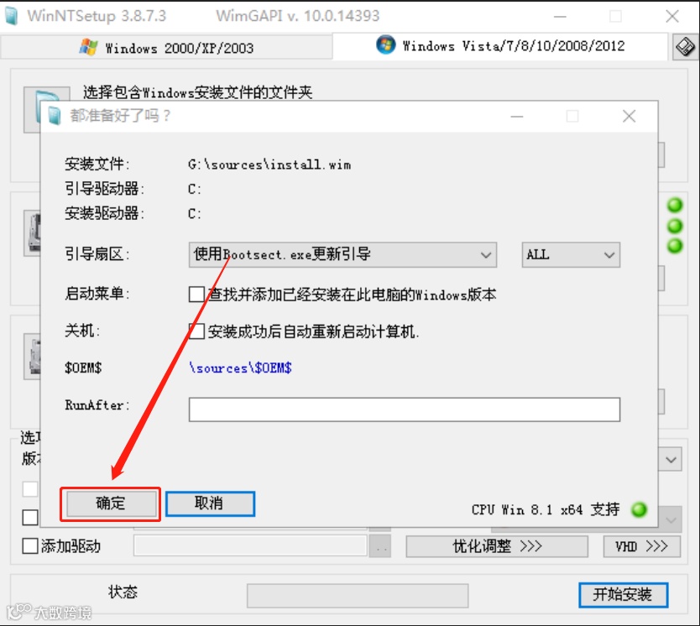700x626 pixels.
Task: Click the green CPU support indicator light
Action: point(639,509)
